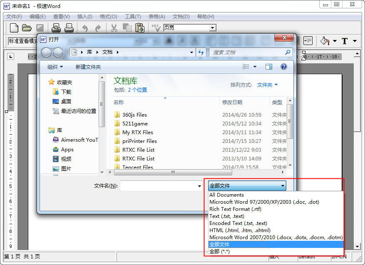Click the Cut scissors icon
The image size is (365, 265).
coord(114,28)
